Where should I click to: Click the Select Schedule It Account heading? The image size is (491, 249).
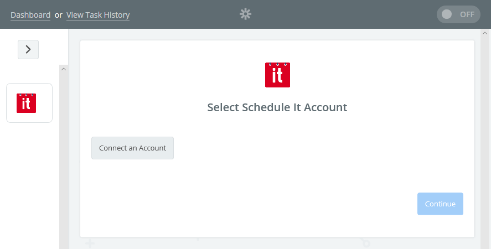click(x=277, y=107)
